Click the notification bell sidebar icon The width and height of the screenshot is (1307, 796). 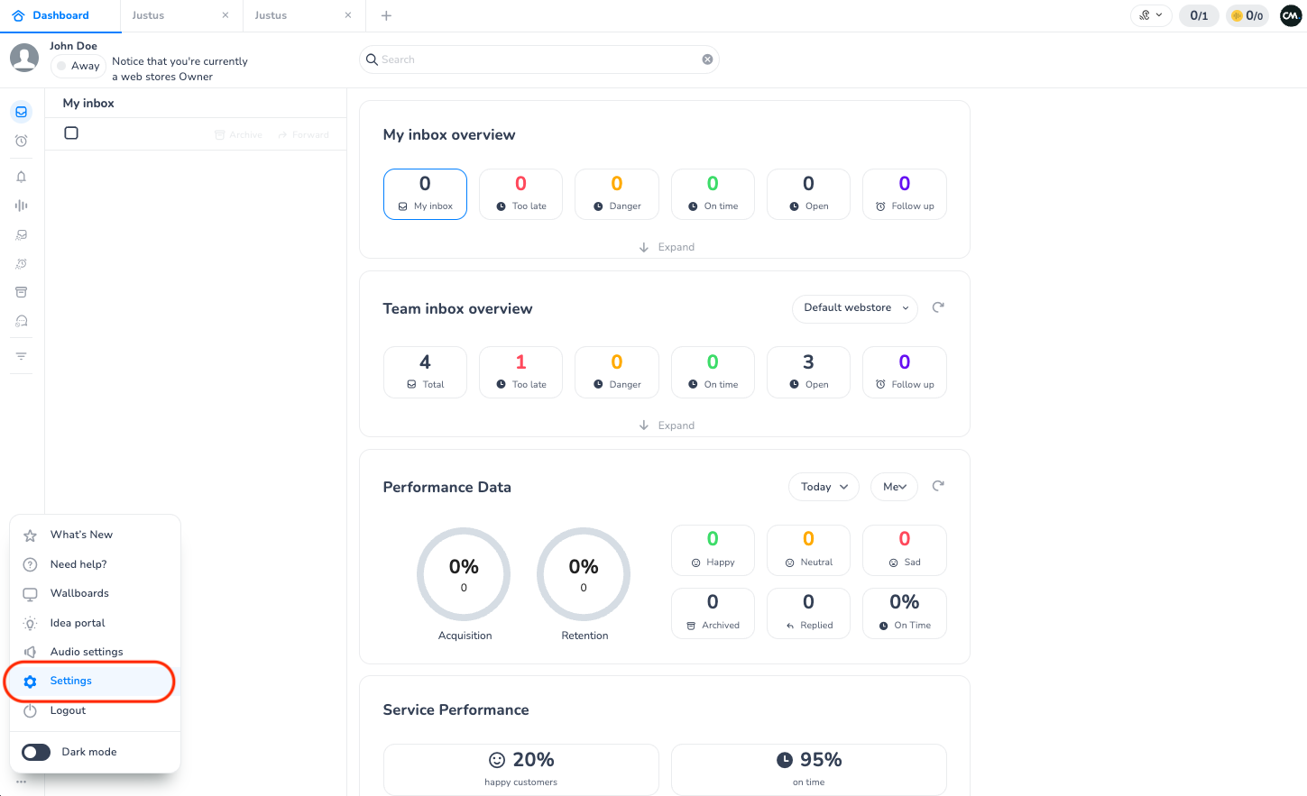coord(22,177)
